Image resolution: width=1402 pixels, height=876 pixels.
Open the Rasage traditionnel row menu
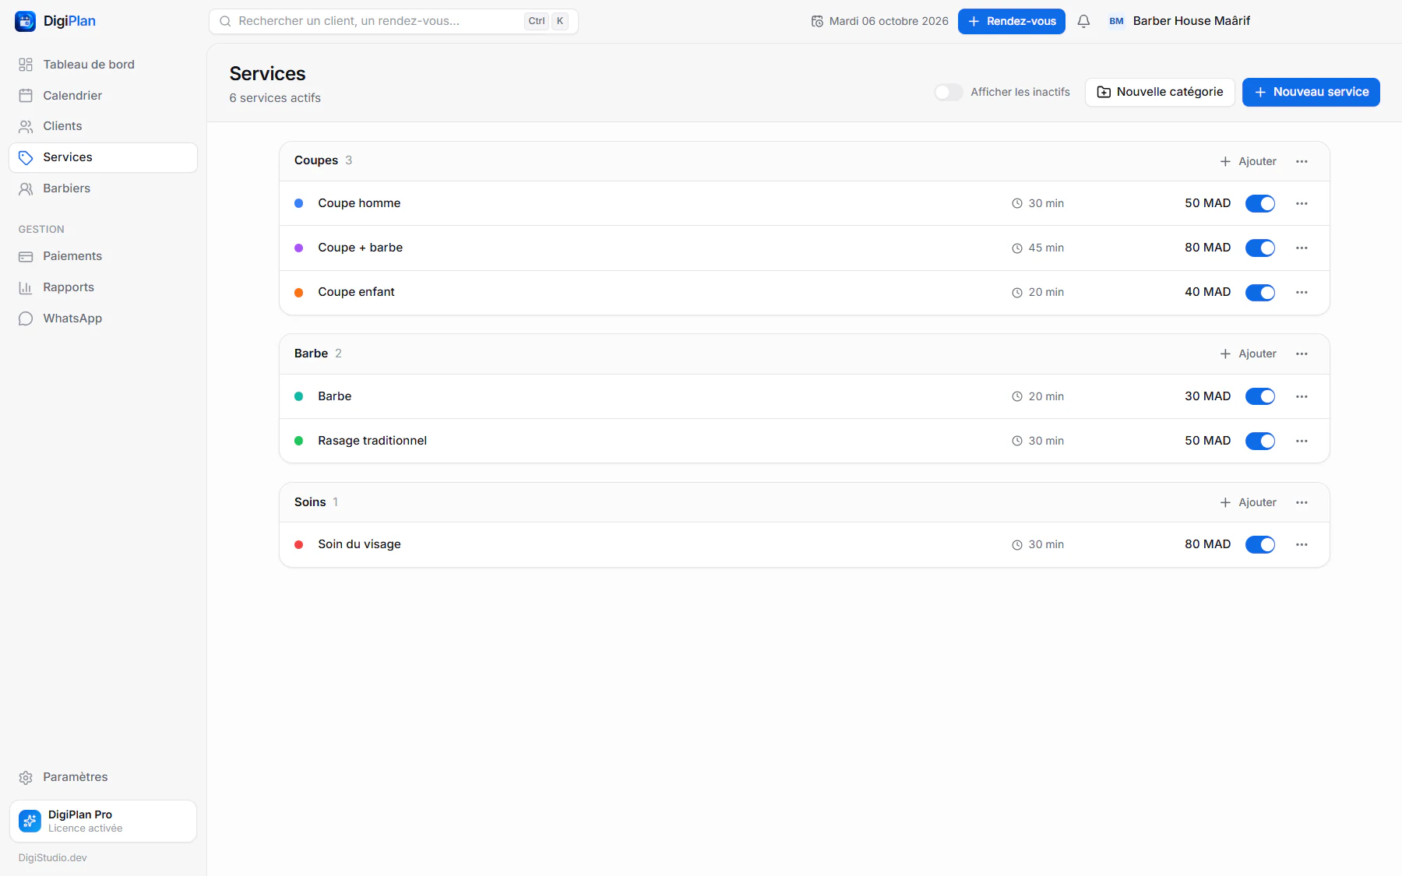1302,441
